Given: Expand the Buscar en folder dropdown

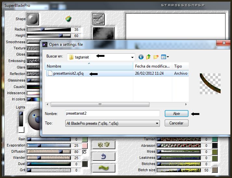Looking at the screenshot, I should click(132, 57).
